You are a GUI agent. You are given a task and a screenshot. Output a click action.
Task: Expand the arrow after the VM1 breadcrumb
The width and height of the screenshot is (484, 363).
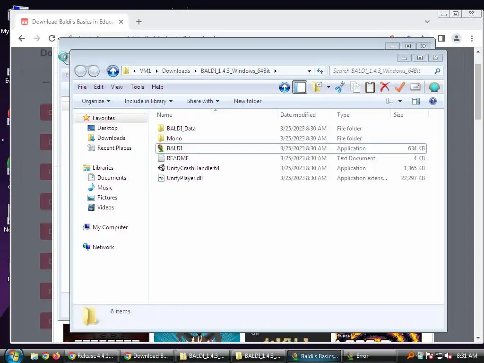(x=157, y=71)
